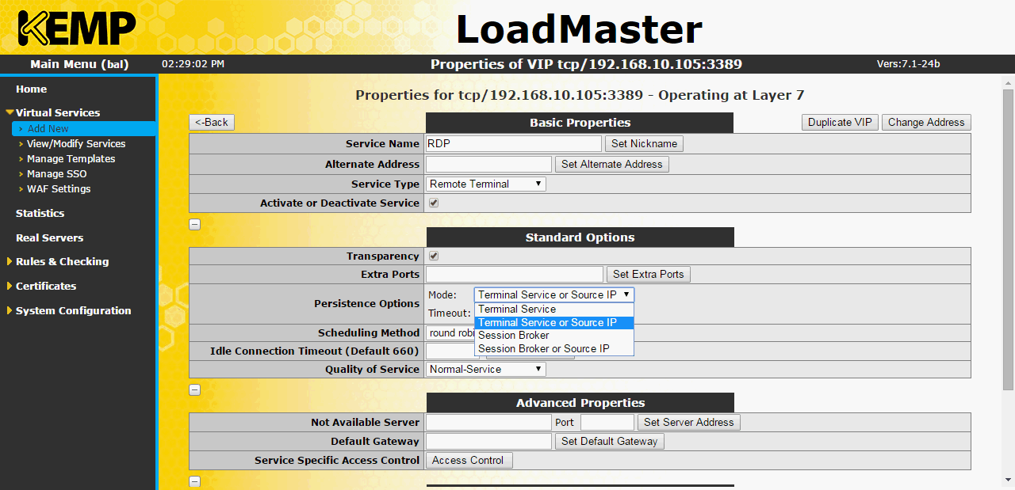Pick Session Broker or Source IP option
The image size is (1015, 490).
pyautogui.click(x=554, y=348)
